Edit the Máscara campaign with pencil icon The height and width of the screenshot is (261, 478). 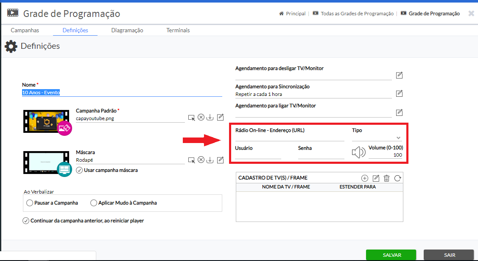(220, 160)
